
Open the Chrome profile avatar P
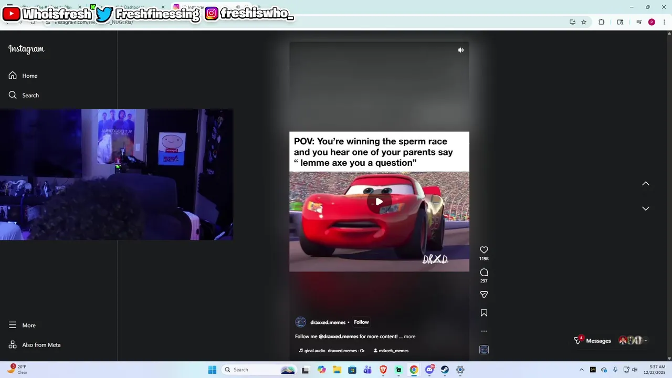pos(652,22)
